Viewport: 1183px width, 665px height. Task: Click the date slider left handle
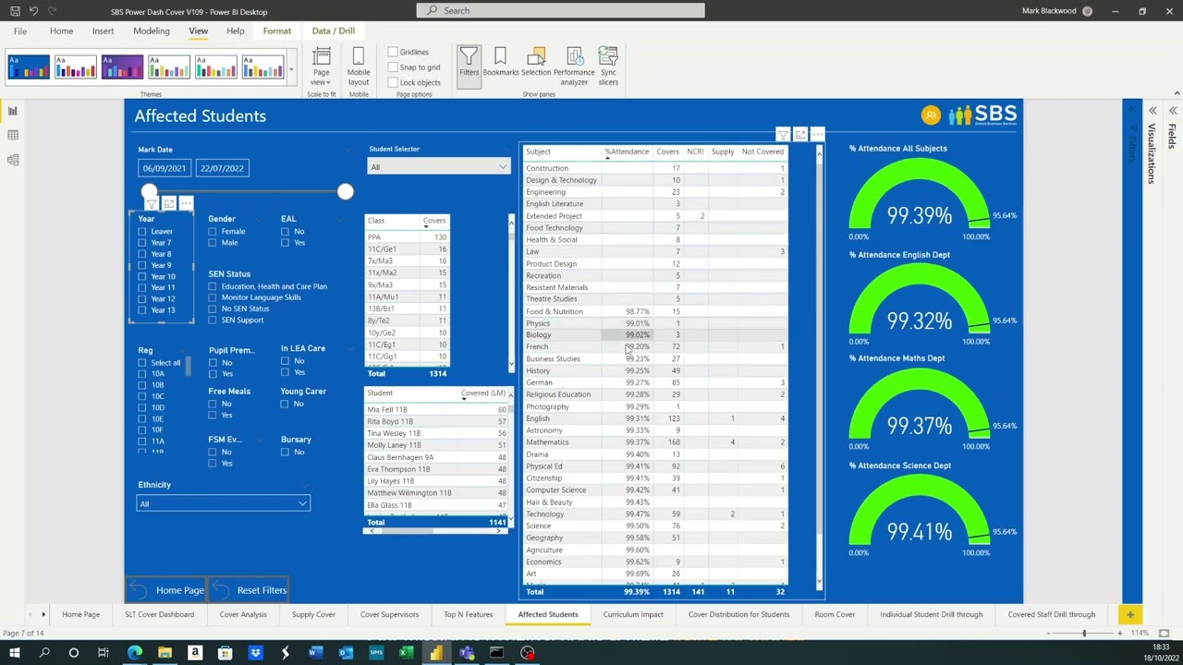(x=149, y=192)
